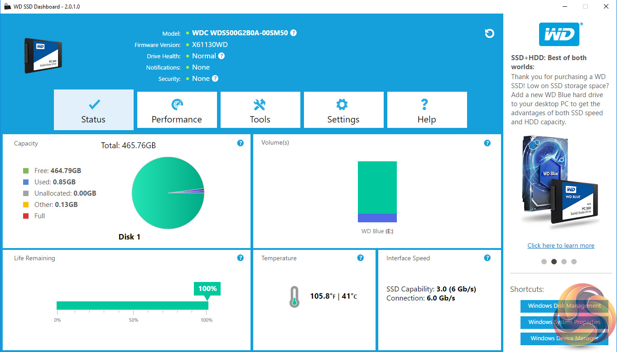The width and height of the screenshot is (617, 352).
Task: Launch Windows Disk Management shortcut
Action: pyautogui.click(x=564, y=306)
